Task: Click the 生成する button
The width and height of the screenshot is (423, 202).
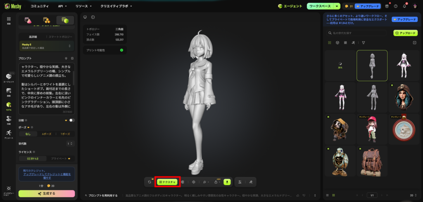Action: coord(47,193)
